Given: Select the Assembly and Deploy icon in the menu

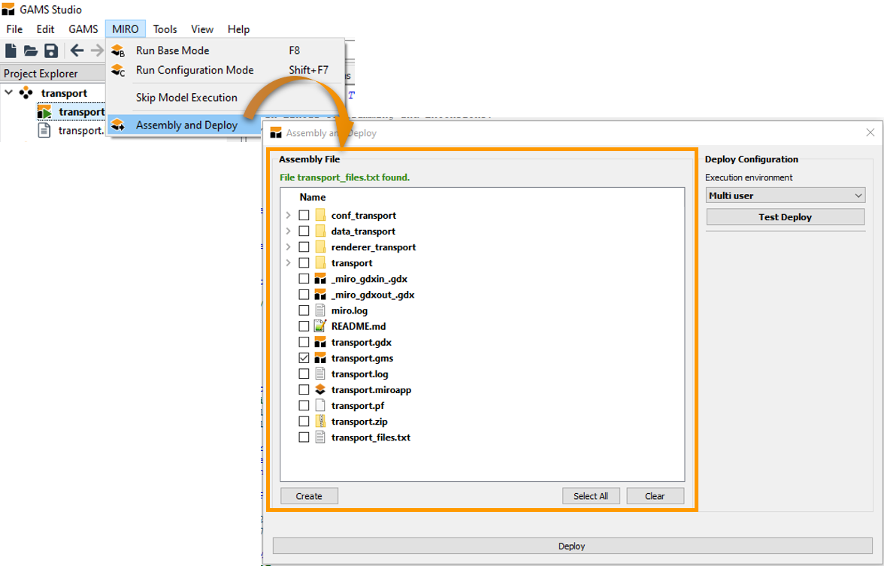Looking at the screenshot, I should point(118,126).
